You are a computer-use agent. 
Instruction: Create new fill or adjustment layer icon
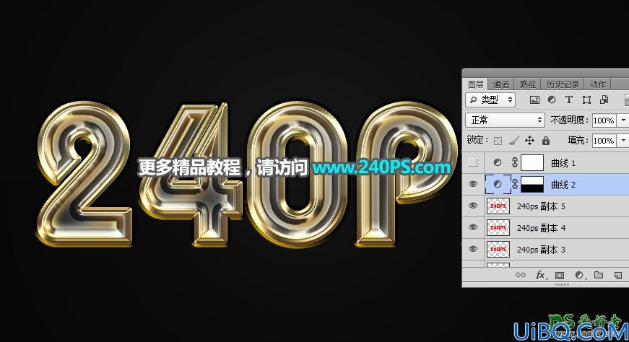click(x=579, y=275)
